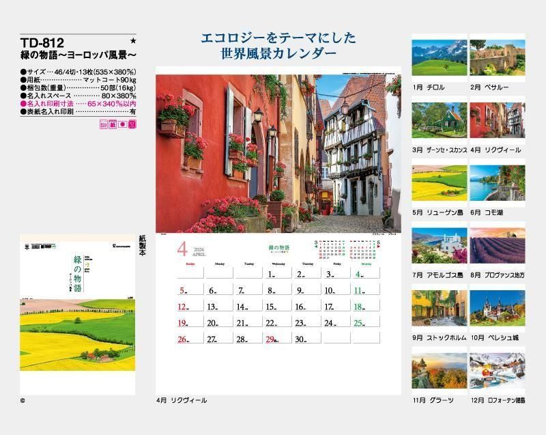Image resolution: width=546 pixels, height=435 pixels.
Task: Select April 23 on the calendar
Action: [x=308, y=322]
